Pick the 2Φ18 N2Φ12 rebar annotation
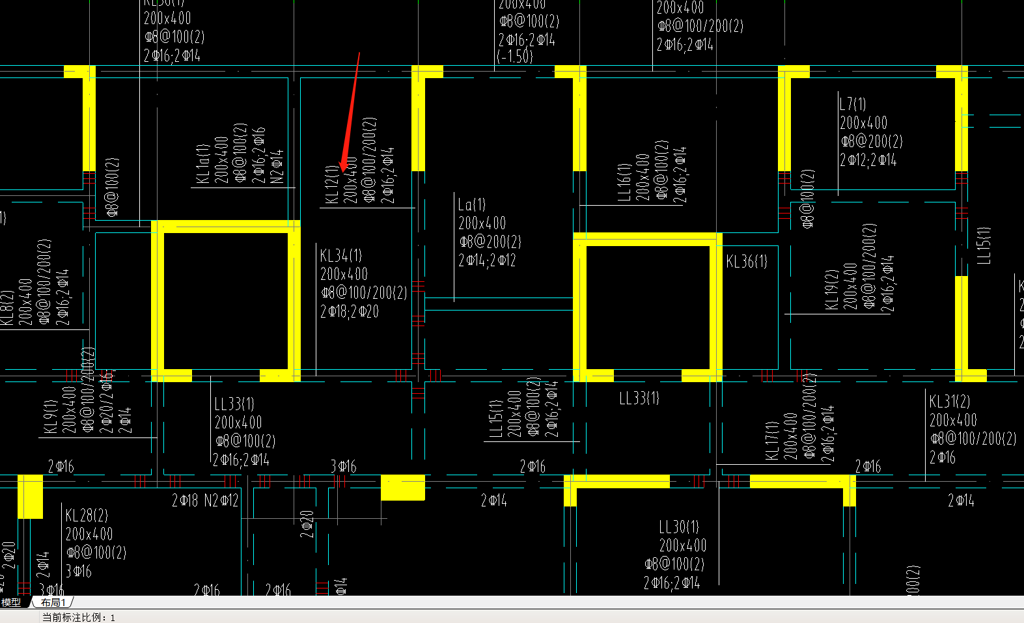 [x=205, y=501]
